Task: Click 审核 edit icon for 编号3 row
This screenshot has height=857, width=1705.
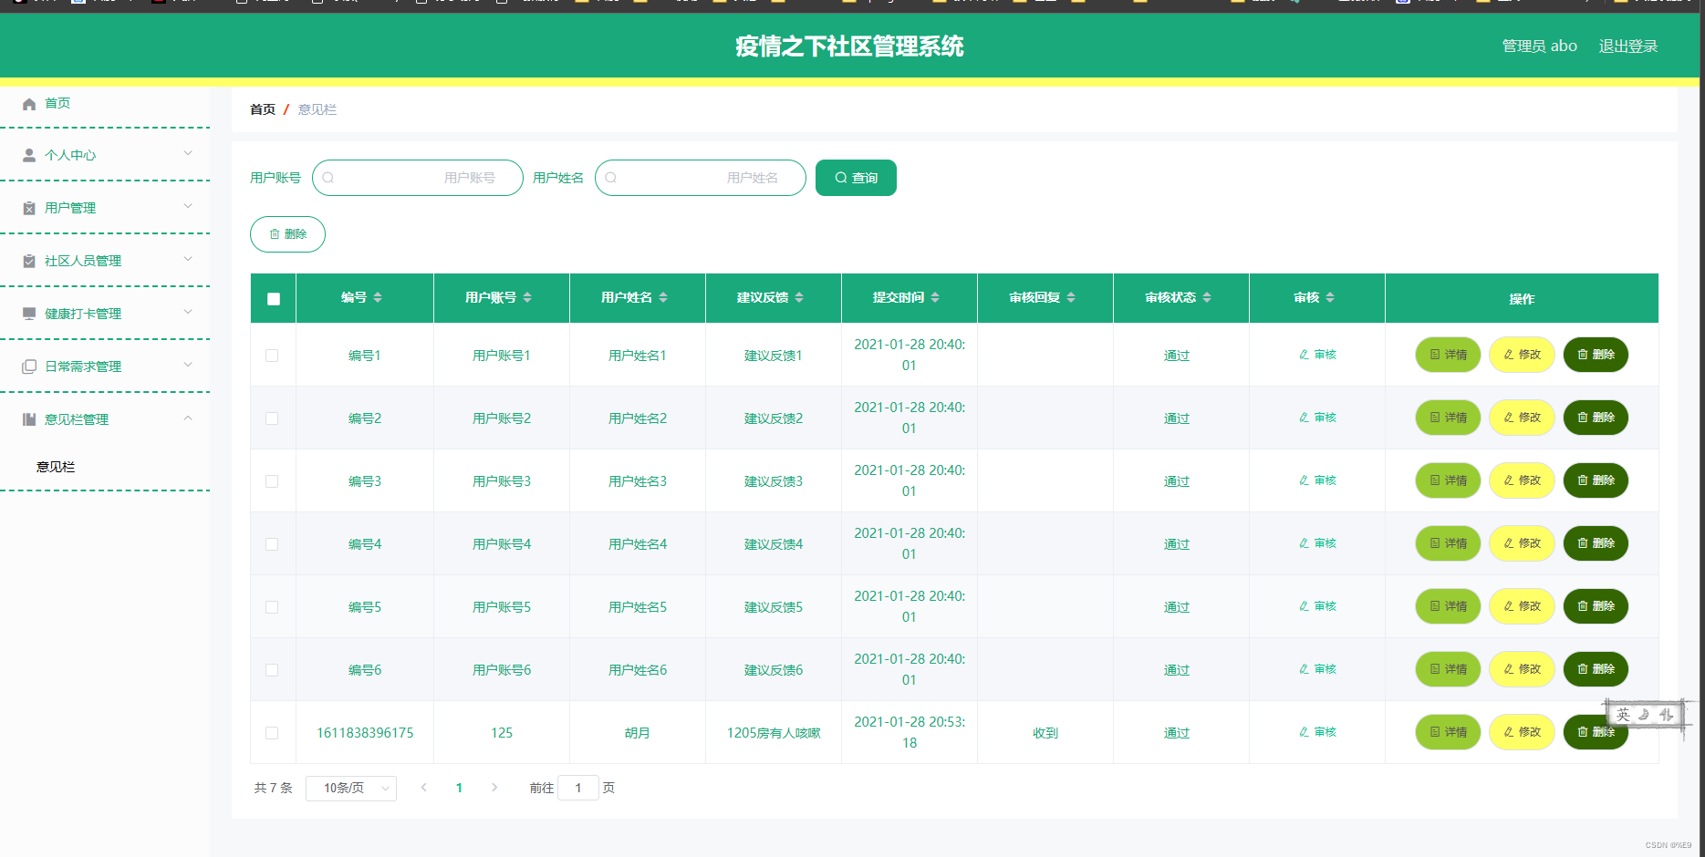Action: [x=1305, y=480]
